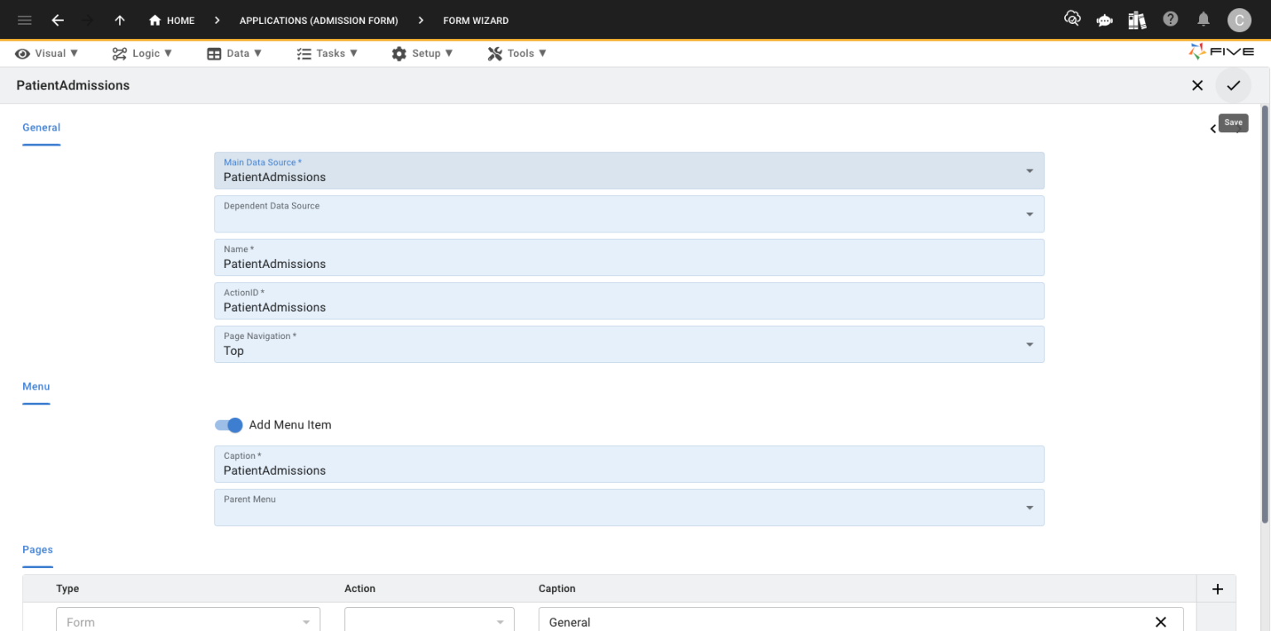Cancel the form wizard with X icon
The image size is (1271, 631).
[x=1197, y=85]
